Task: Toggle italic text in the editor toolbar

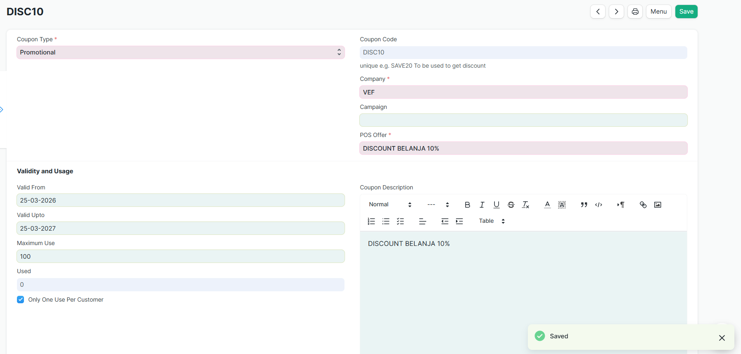Action: 482,205
